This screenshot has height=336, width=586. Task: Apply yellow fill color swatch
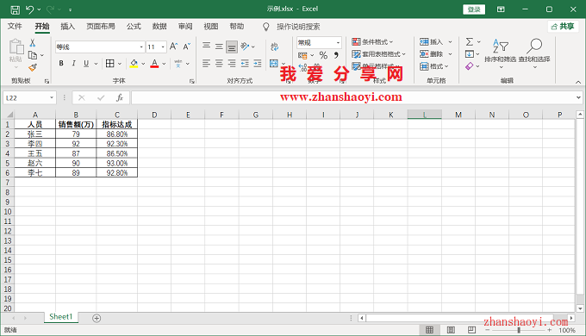(134, 64)
